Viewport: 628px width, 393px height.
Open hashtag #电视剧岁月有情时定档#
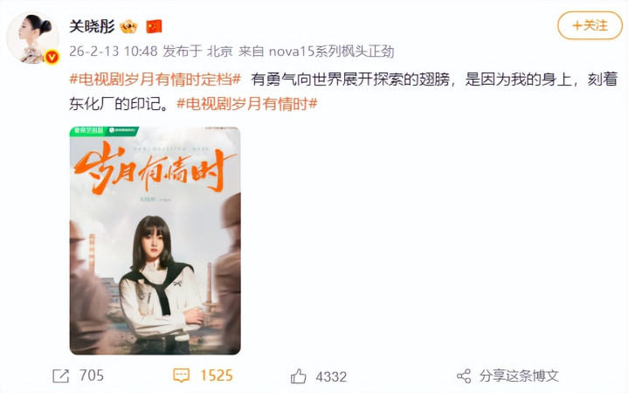155,79
